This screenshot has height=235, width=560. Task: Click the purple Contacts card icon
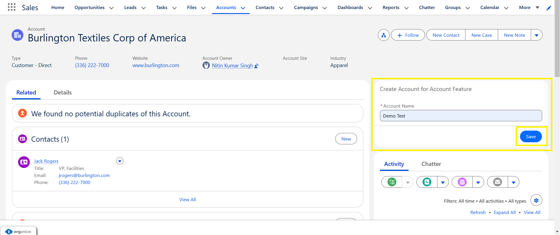tap(22, 139)
